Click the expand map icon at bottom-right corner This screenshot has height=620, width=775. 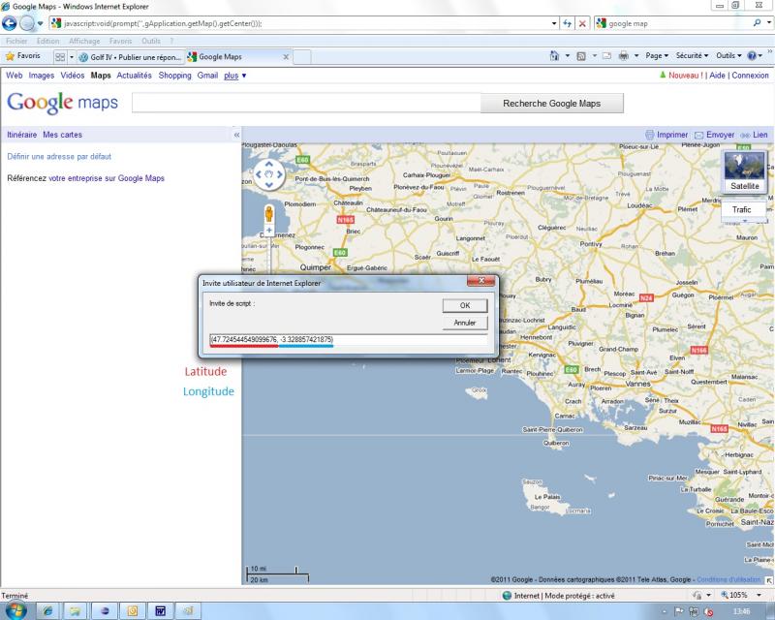click(x=769, y=580)
